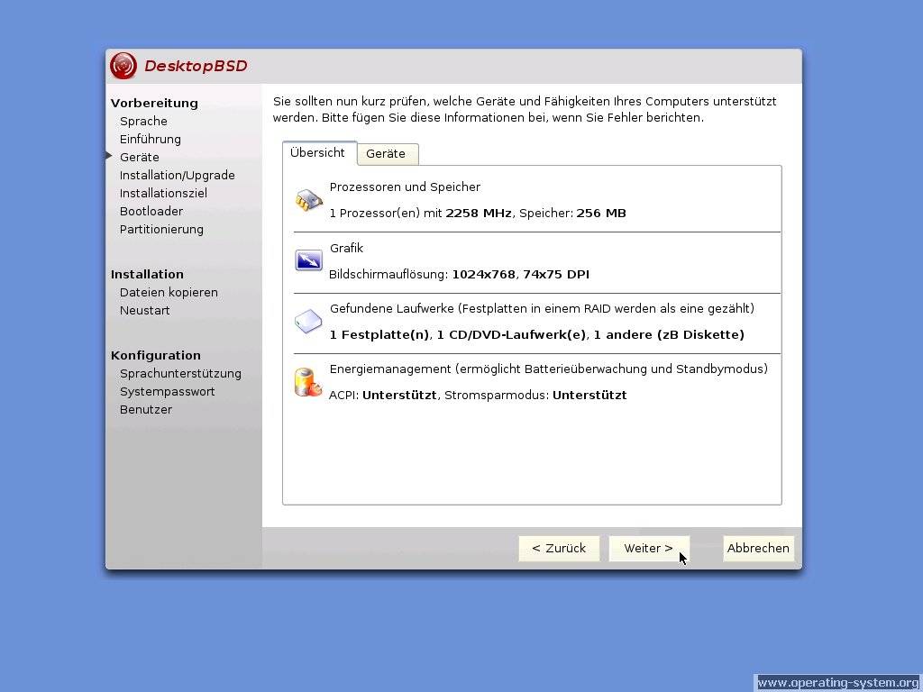Select Einführung step in sidebar

tap(151, 140)
